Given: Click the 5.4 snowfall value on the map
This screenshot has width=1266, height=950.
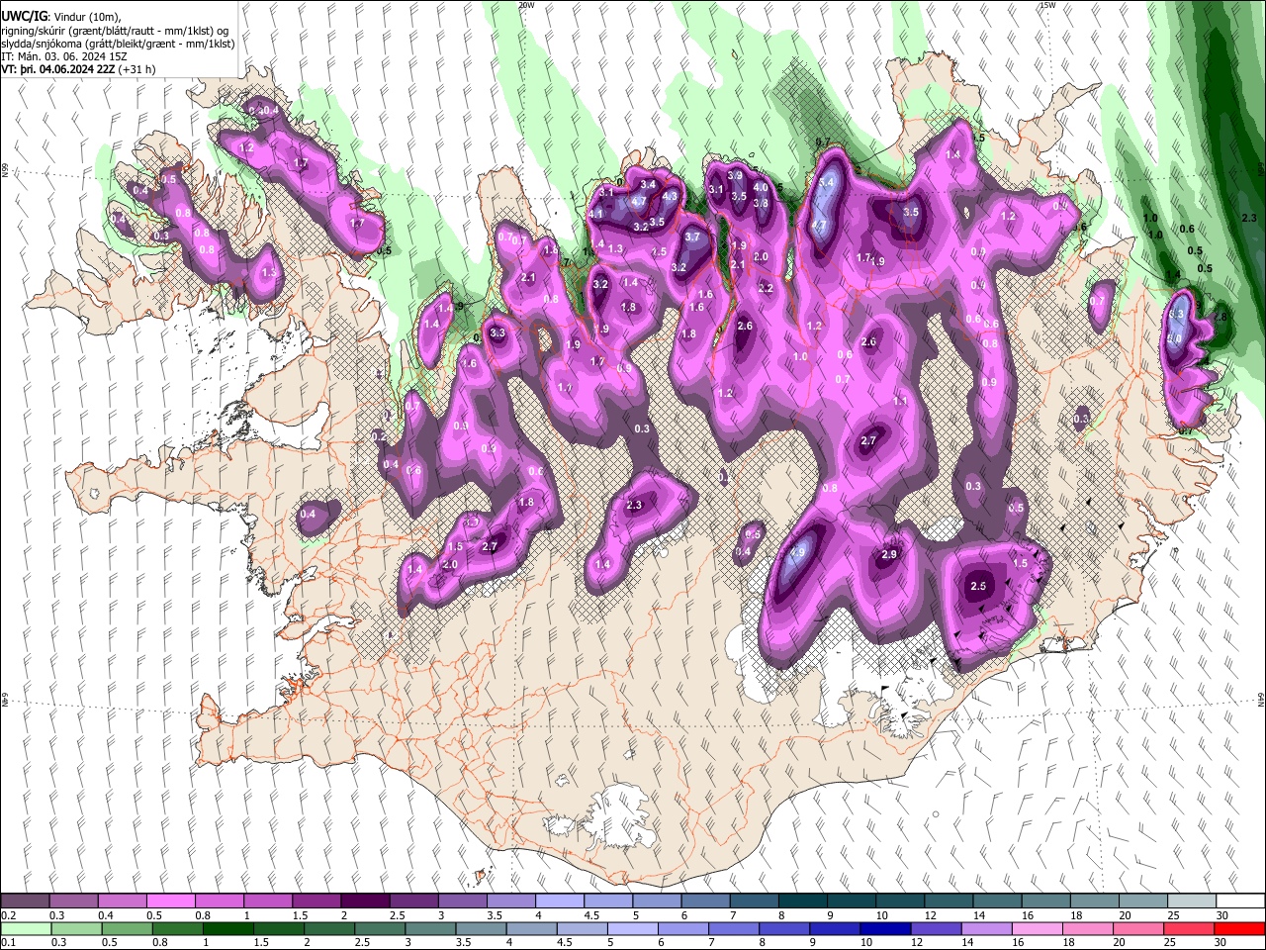Looking at the screenshot, I should pos(827,182).
